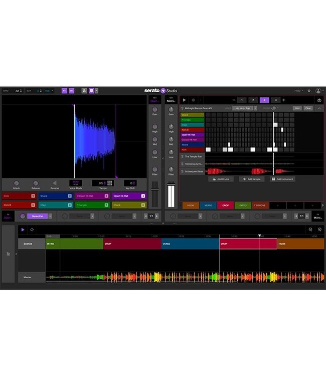Play the scene with the play button
The width and height of the screenshot is (326, 376).
(184, 100)
